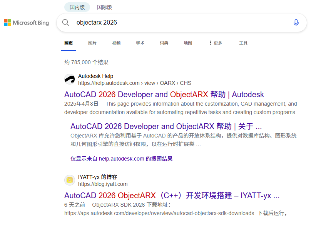Image resolution: width=311 pixels, height=227 pixels.
Task: Switch to the 学术 academic tab
Action: [140, 43]
